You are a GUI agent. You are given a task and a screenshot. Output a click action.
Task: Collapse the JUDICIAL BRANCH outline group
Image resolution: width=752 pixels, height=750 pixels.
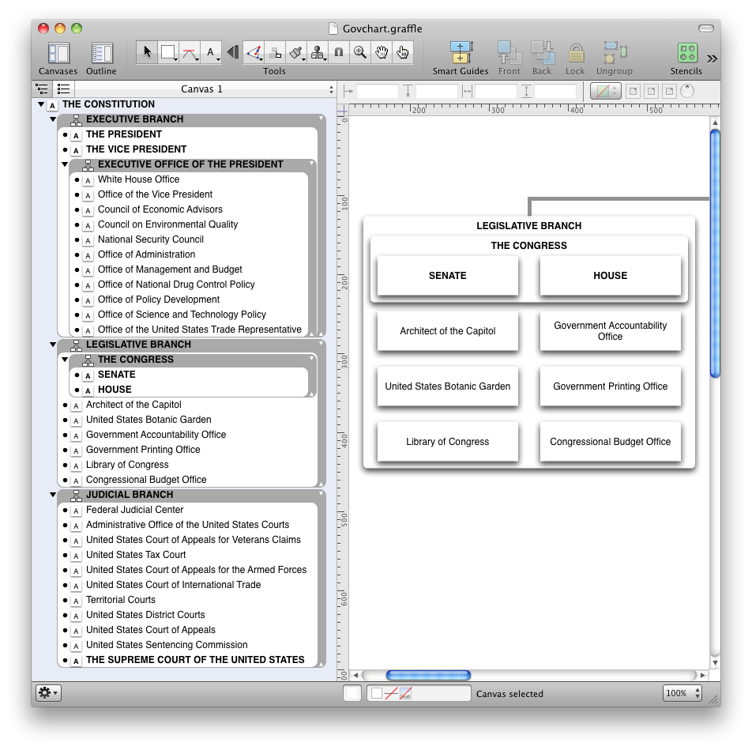click(x=53, y=495)
